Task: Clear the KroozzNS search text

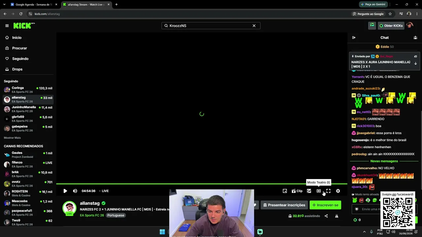Action: click(254, 26)
